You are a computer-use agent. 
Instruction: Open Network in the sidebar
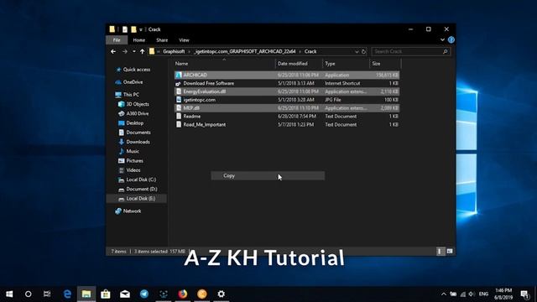pos(132,211)
